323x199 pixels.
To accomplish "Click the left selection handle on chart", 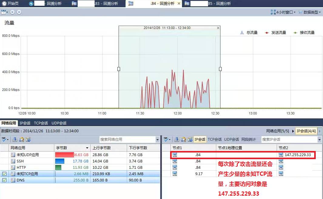I will (x=119, y=69).
